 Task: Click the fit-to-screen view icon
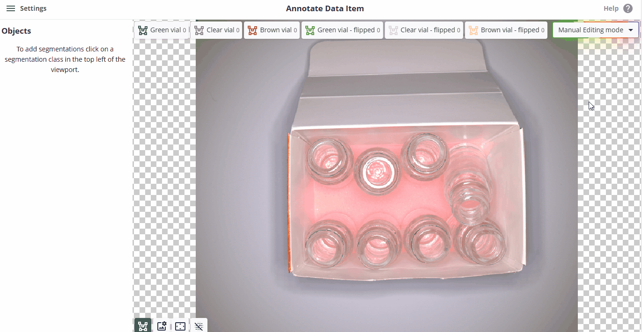[x=180, y=326]
